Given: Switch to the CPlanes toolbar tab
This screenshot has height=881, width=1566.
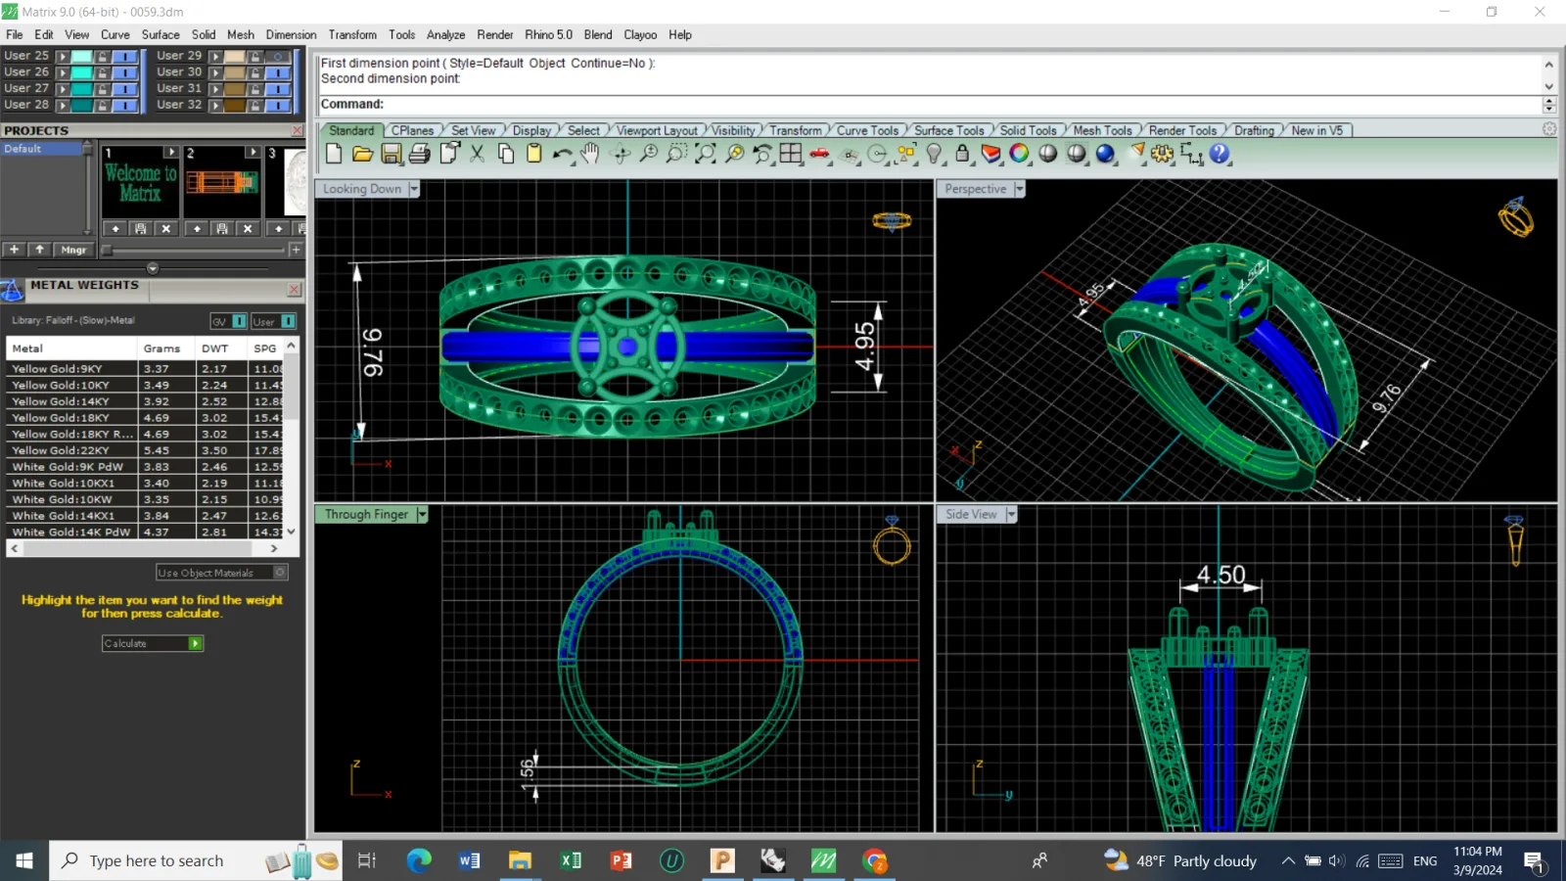Looking at the screenshot, I should [x=412, y=130].
